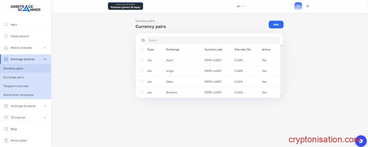Click the Main home icon in sidebar
The height and width of the screenshot is (147, 368).
[x=6, y=25]
